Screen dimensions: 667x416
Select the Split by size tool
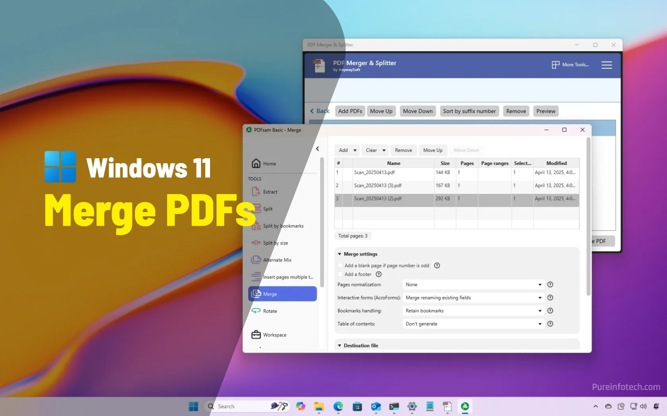pyautogui.click(x=276, y=243)
